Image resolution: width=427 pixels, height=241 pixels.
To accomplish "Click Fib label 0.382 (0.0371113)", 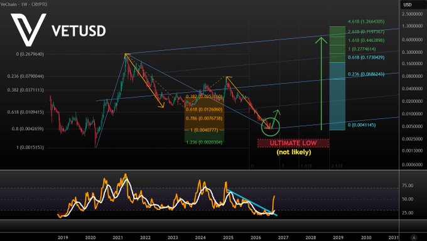I will (25, 90).
